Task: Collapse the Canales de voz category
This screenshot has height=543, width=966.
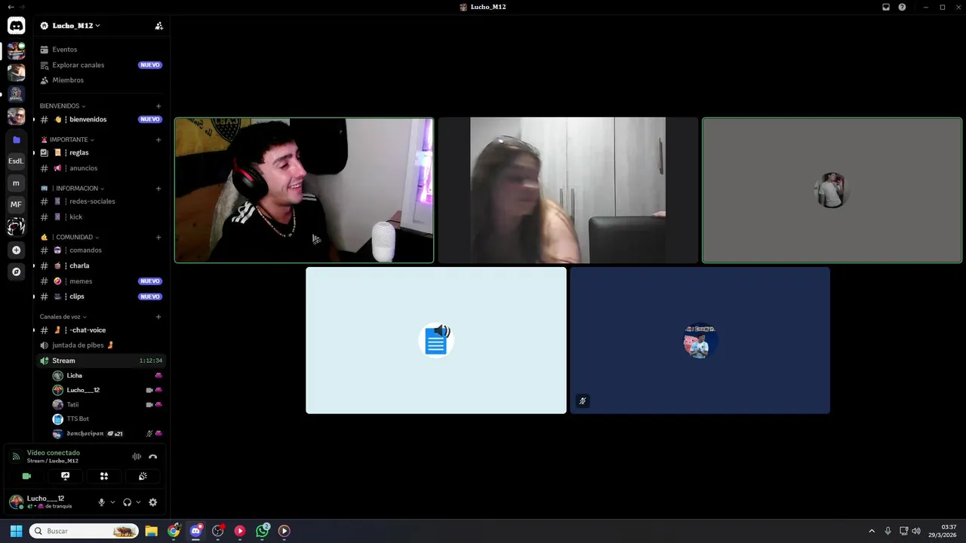Action: [x=63, y=317]
